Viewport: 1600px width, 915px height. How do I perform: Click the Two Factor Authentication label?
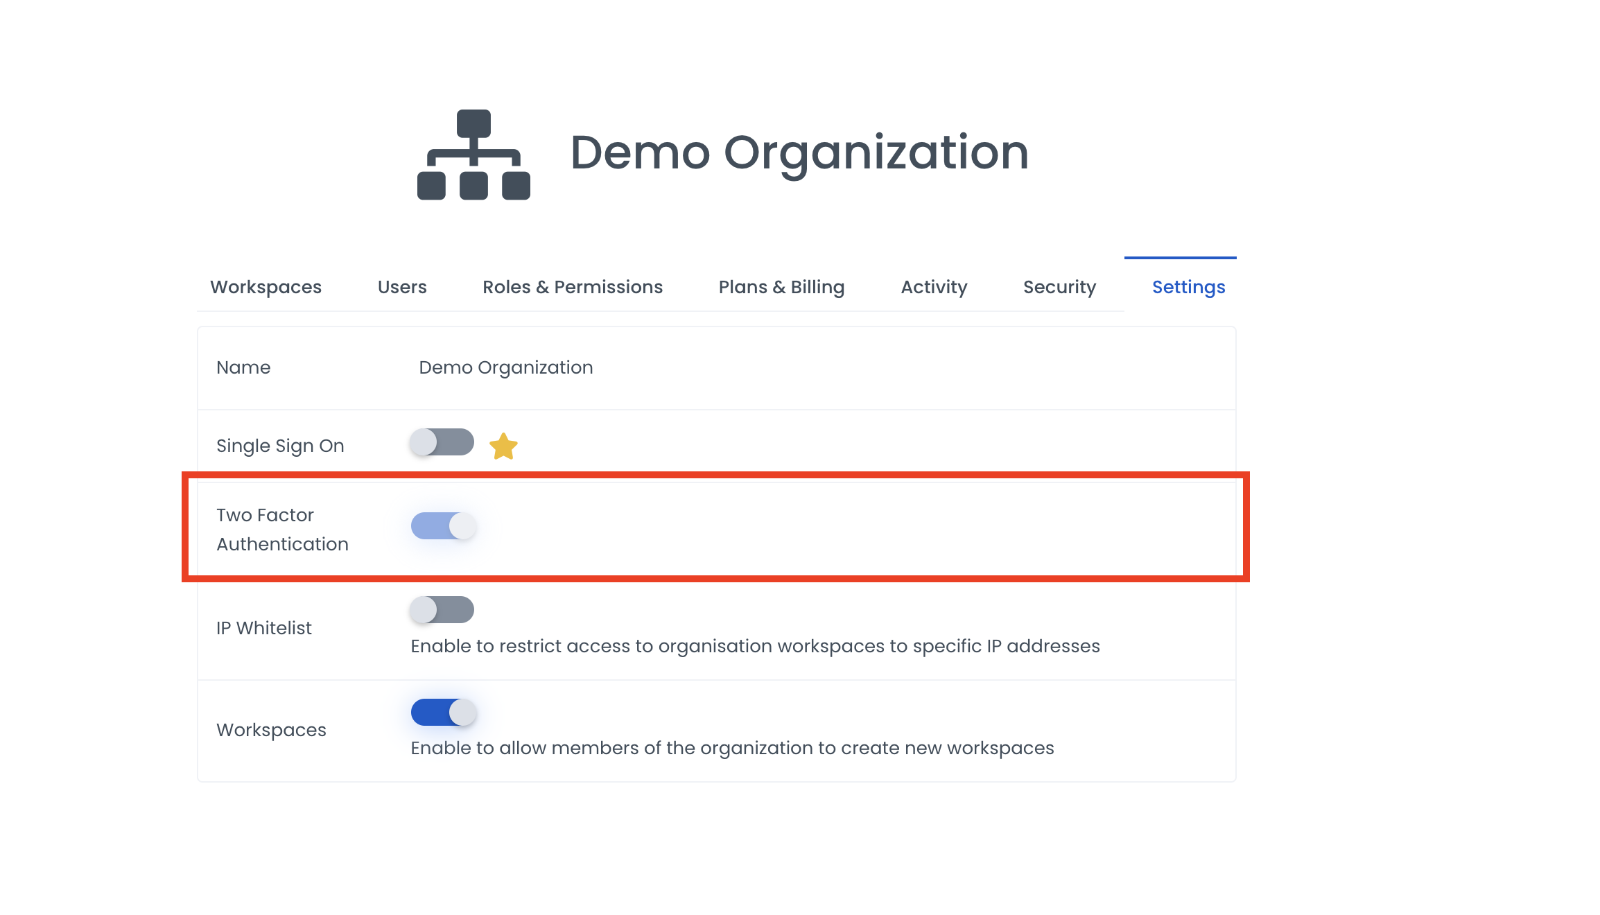click(x=282, y=530)
